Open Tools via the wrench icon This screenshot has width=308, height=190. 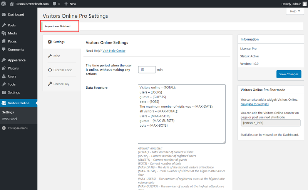[3, 84]
